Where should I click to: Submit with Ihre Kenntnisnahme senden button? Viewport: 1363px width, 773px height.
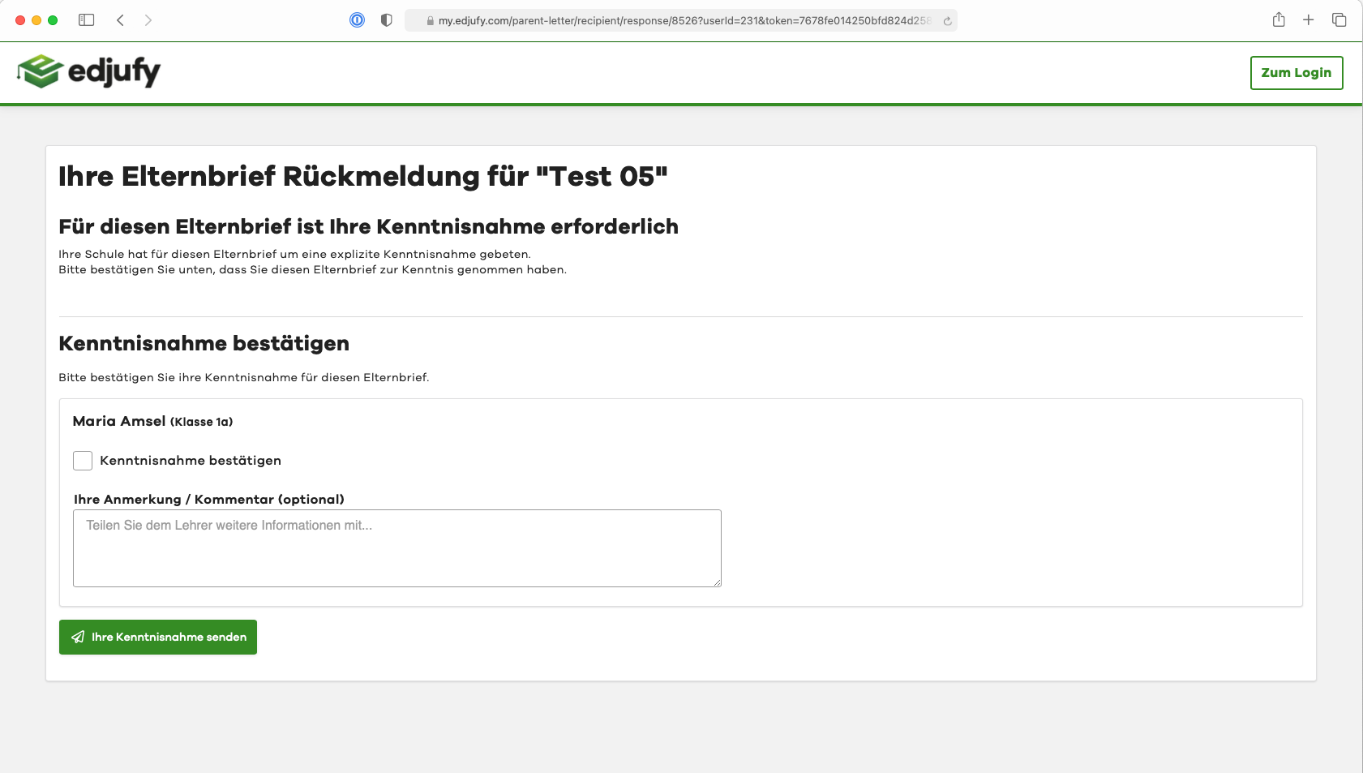click(x=158, y=637)
